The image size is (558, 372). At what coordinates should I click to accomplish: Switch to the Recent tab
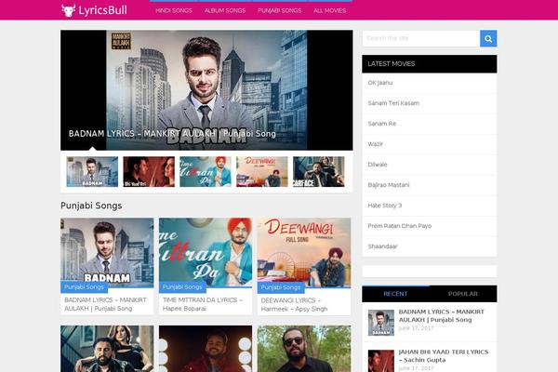pyautogui.click(x=396, y=294)
